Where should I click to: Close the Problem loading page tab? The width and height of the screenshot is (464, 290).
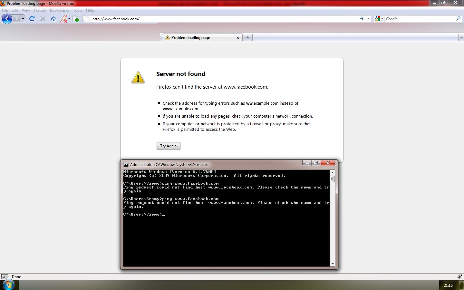238,38
